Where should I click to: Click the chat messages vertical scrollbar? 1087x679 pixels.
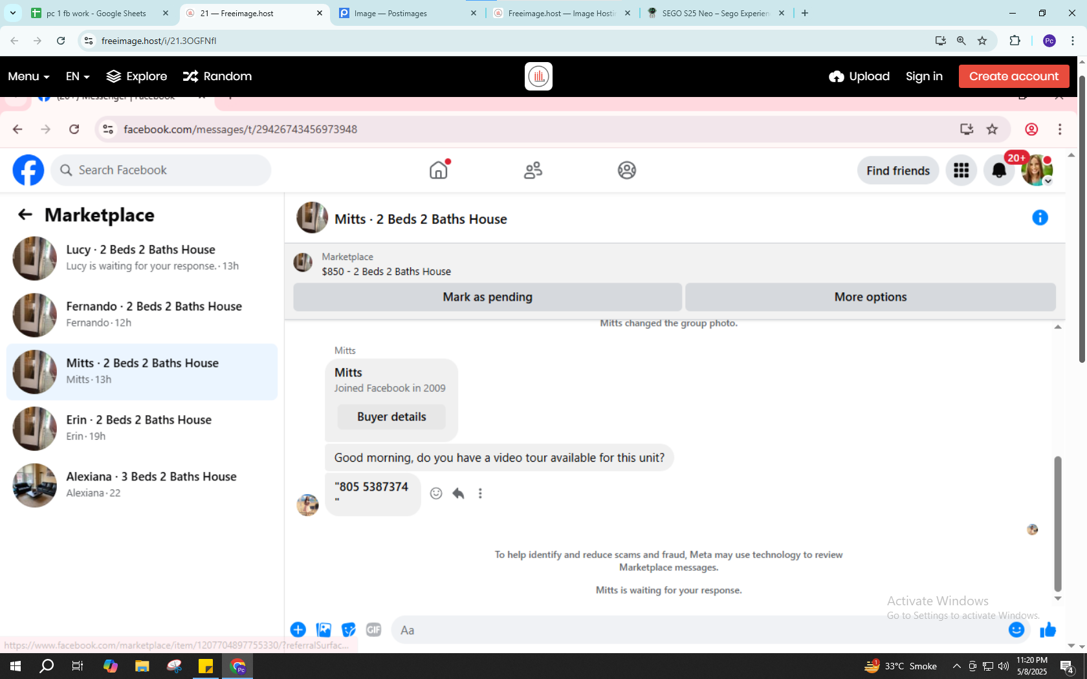(x=1058, y=523)
